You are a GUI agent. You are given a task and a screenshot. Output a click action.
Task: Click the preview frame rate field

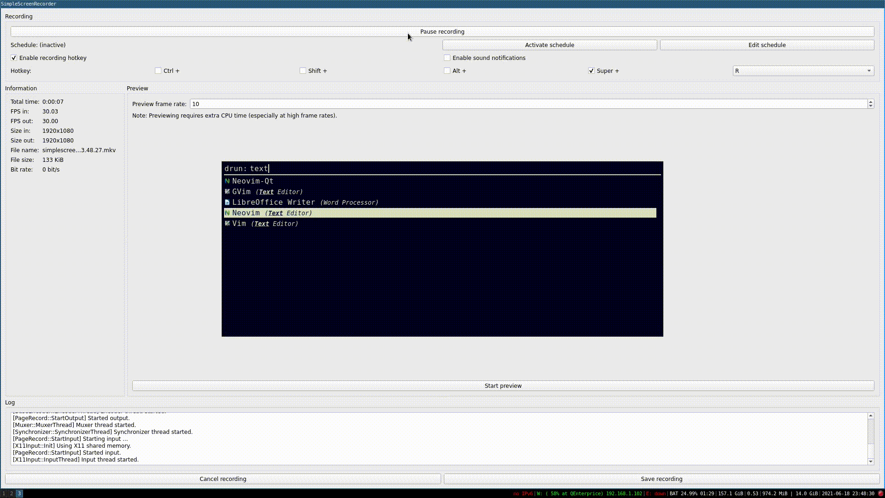(x=528, y=104)
